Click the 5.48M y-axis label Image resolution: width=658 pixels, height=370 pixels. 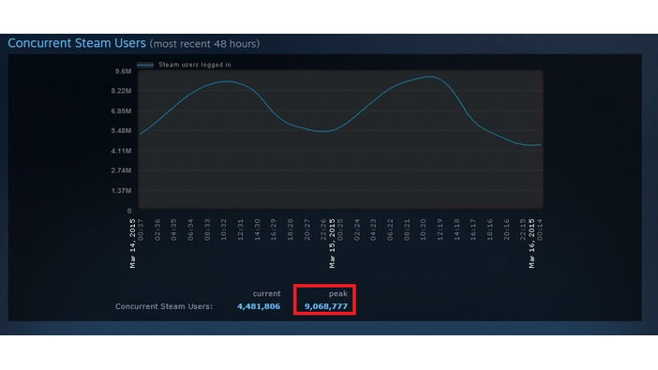(121, 131)
